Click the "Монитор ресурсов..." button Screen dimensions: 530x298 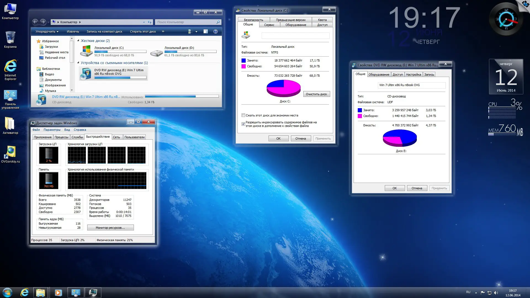coord(110,228)
